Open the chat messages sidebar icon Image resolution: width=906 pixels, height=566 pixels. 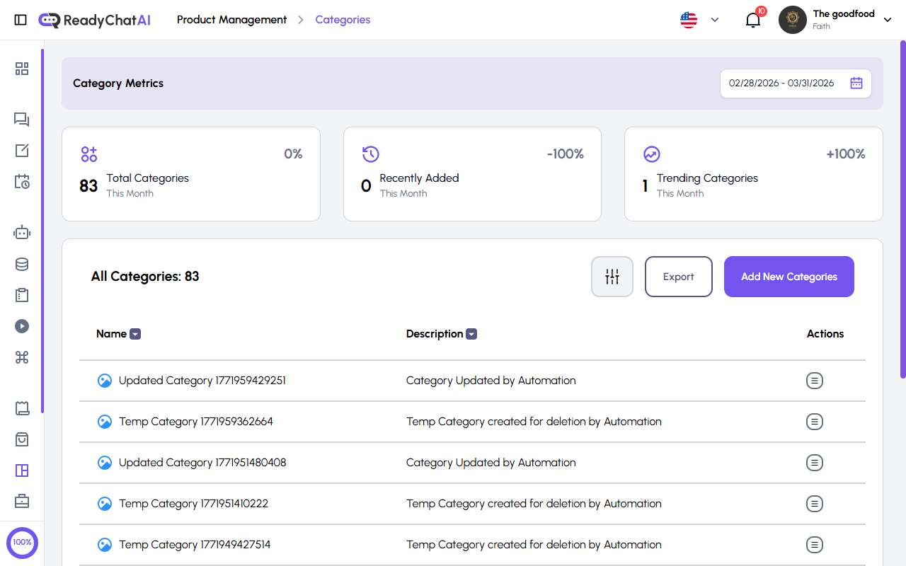22,120
